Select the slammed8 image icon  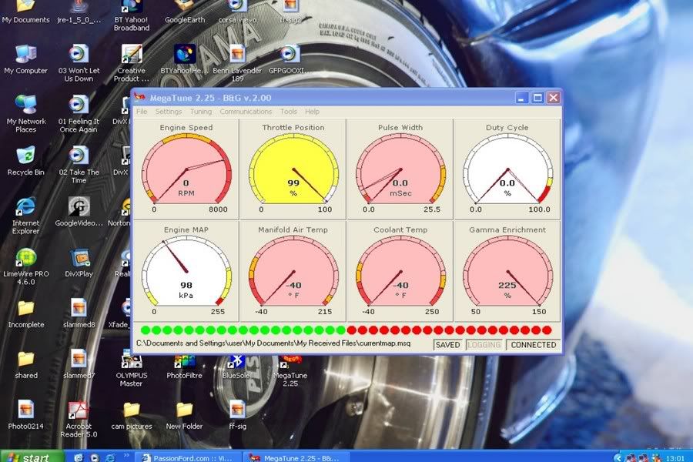79,313
